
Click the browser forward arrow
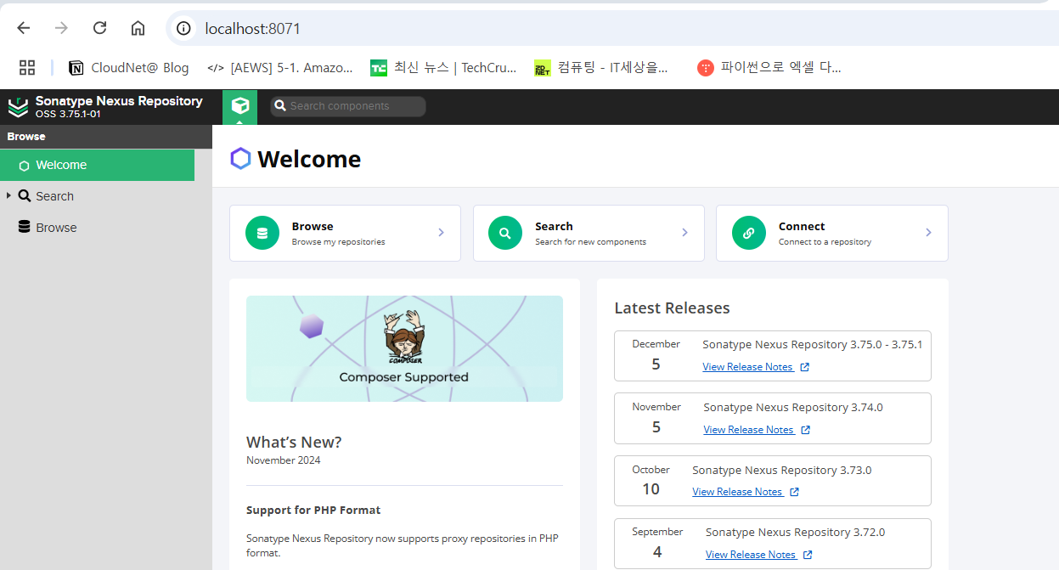(x=61, y=28)
